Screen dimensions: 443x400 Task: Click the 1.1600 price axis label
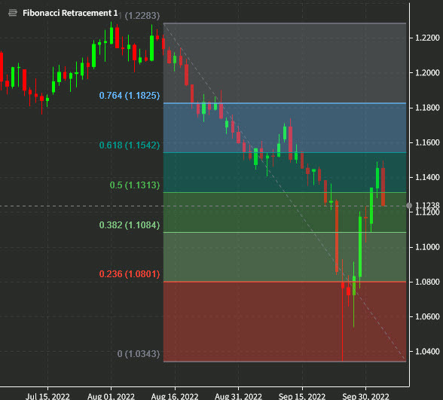pyautogui.click(x=427, y=142)
